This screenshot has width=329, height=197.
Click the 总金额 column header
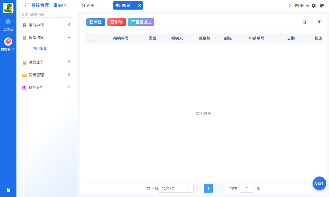click(x=205, y=38)
